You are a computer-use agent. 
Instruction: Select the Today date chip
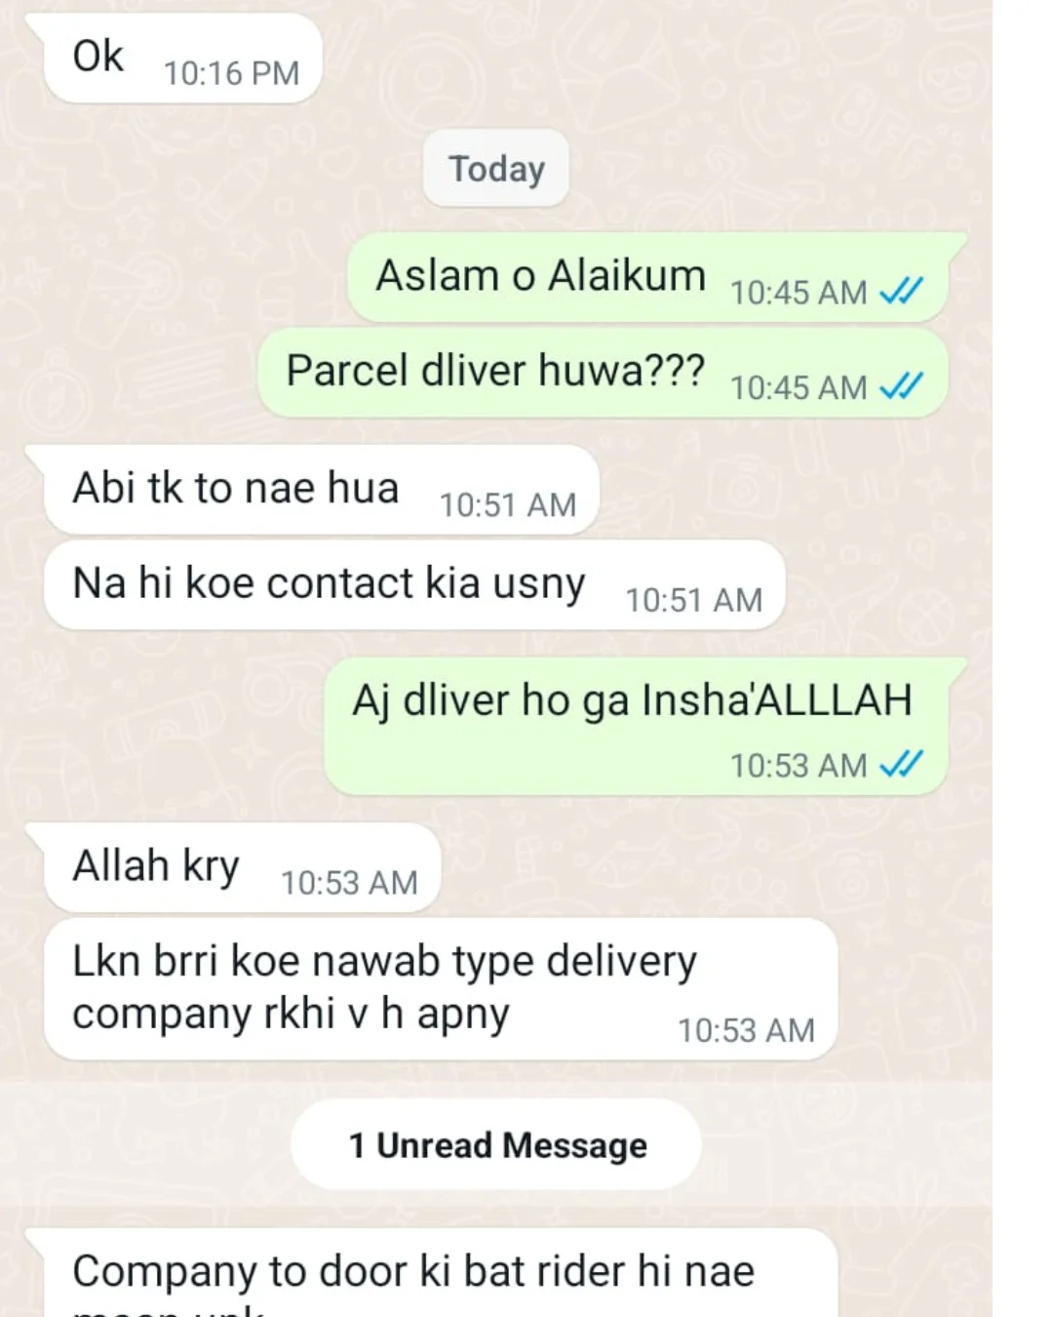click(496, 169)
